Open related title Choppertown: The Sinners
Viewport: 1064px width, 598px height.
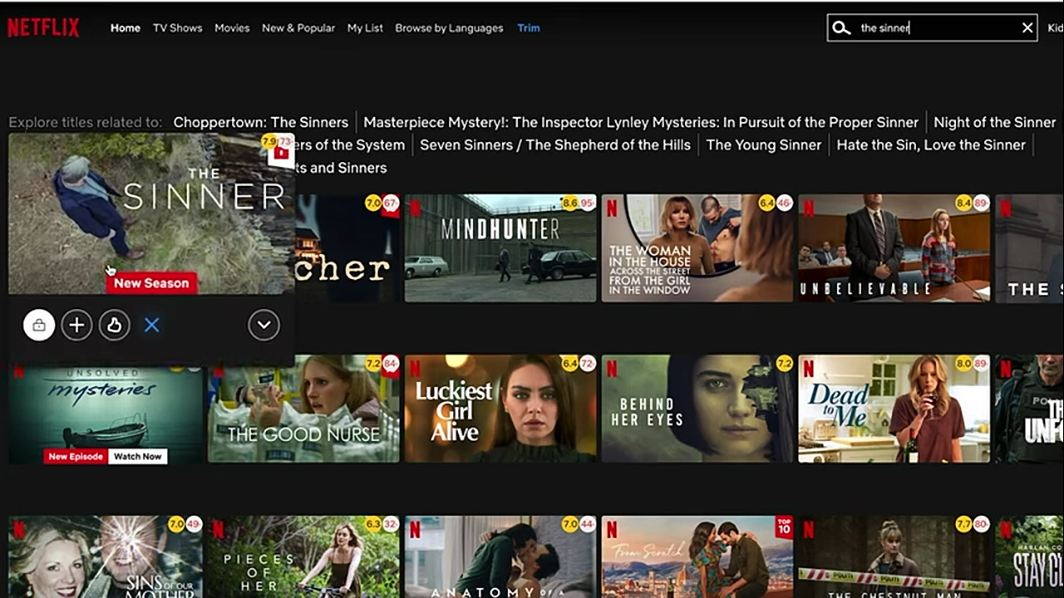pyautogui.click(x=260, y=122)
